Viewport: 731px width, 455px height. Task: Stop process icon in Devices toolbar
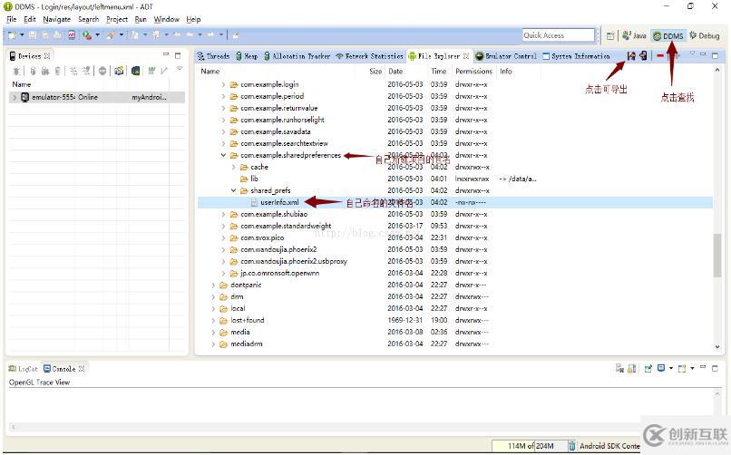[102, 71]
